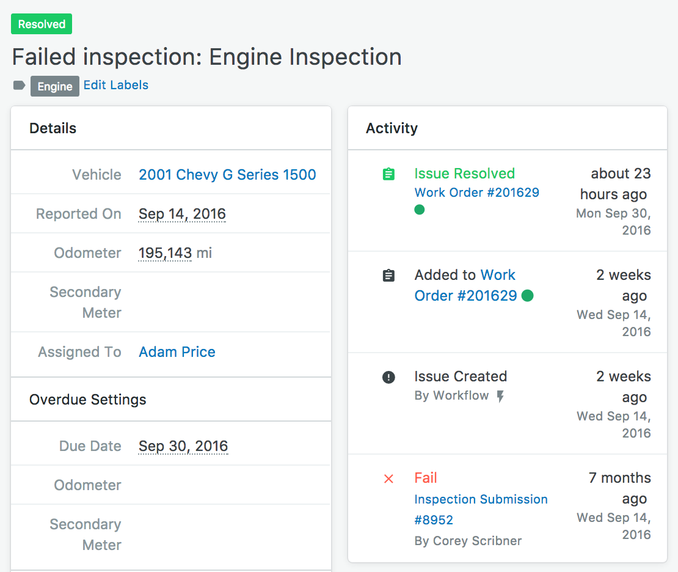Open Work Order #201629 under Issue Resolved
The height and width of the screenshot is (572, 678).
tap(476, 193)
